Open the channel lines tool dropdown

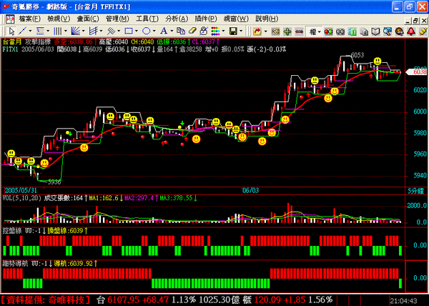pos(101,31)
